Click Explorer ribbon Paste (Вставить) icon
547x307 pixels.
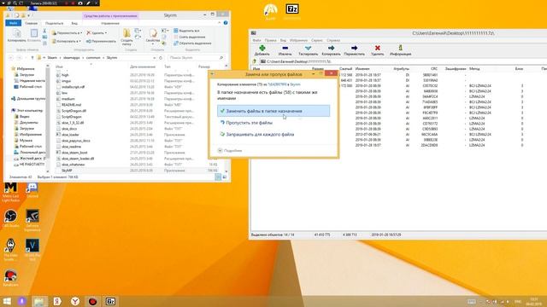[x=34, y=33]
